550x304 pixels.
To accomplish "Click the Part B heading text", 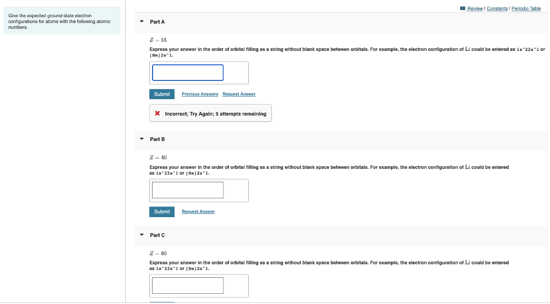I will click(157, 139).
